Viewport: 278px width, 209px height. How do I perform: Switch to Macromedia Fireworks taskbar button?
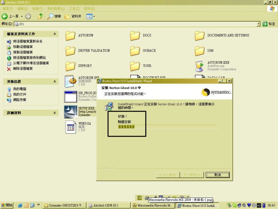tap(153, 206)
